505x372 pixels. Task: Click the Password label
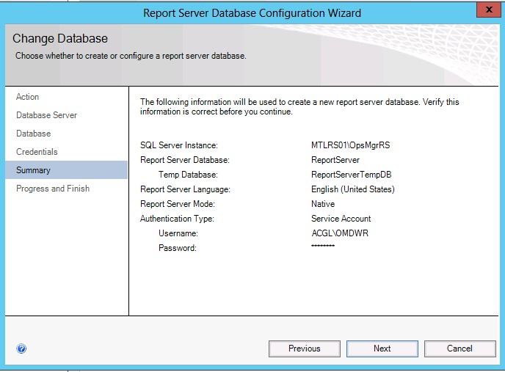pyautogui.click(x=178, y=248)
